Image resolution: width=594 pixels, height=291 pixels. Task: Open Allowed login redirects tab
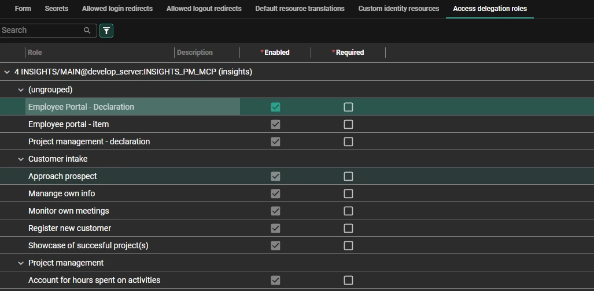[117, 8]
